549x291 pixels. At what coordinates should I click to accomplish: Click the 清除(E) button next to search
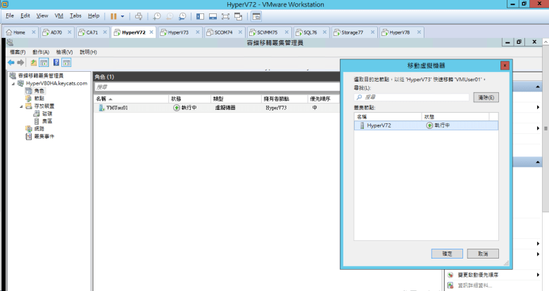point(485,97)
